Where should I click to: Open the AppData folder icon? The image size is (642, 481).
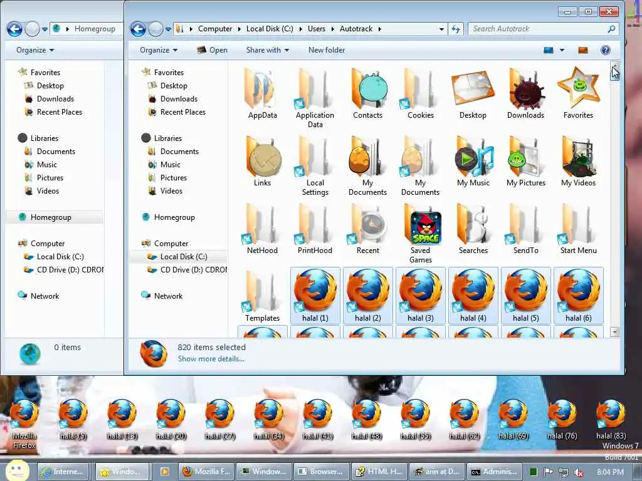(x=262, y=93)
